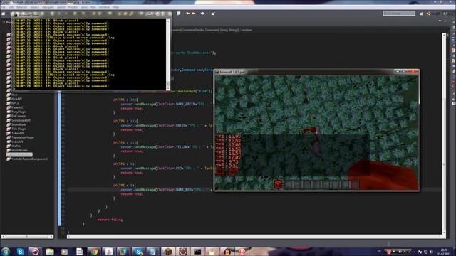Click the DARK_RED sendMessage code line
This screenshot has width=456, height=256.
tap(166, 190)
